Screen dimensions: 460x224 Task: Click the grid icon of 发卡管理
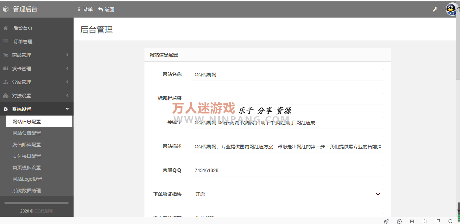(6, 68)
